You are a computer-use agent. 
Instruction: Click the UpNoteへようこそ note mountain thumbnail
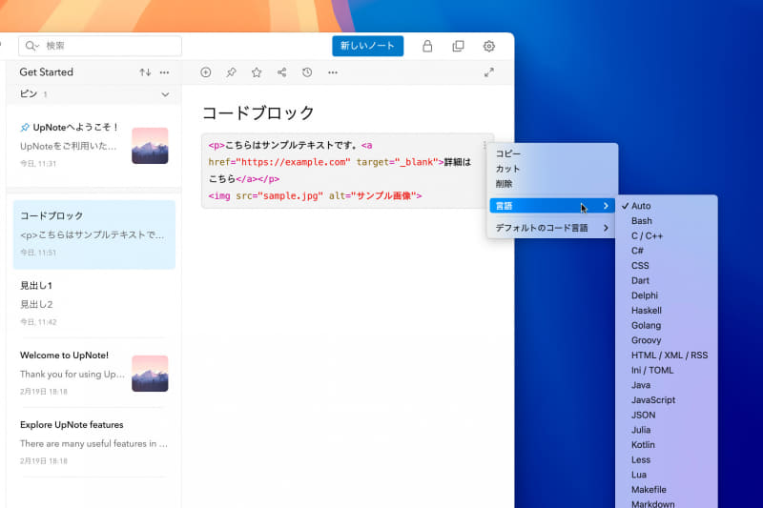(150, 146)
